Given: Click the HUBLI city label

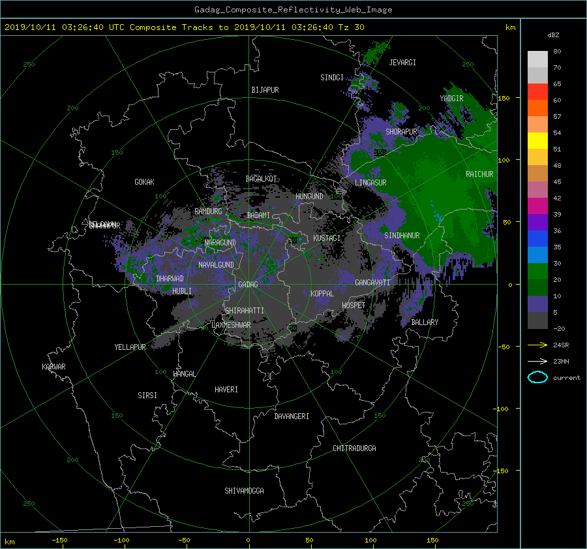Looking at the screenshot, I should [x=182, y=291].
